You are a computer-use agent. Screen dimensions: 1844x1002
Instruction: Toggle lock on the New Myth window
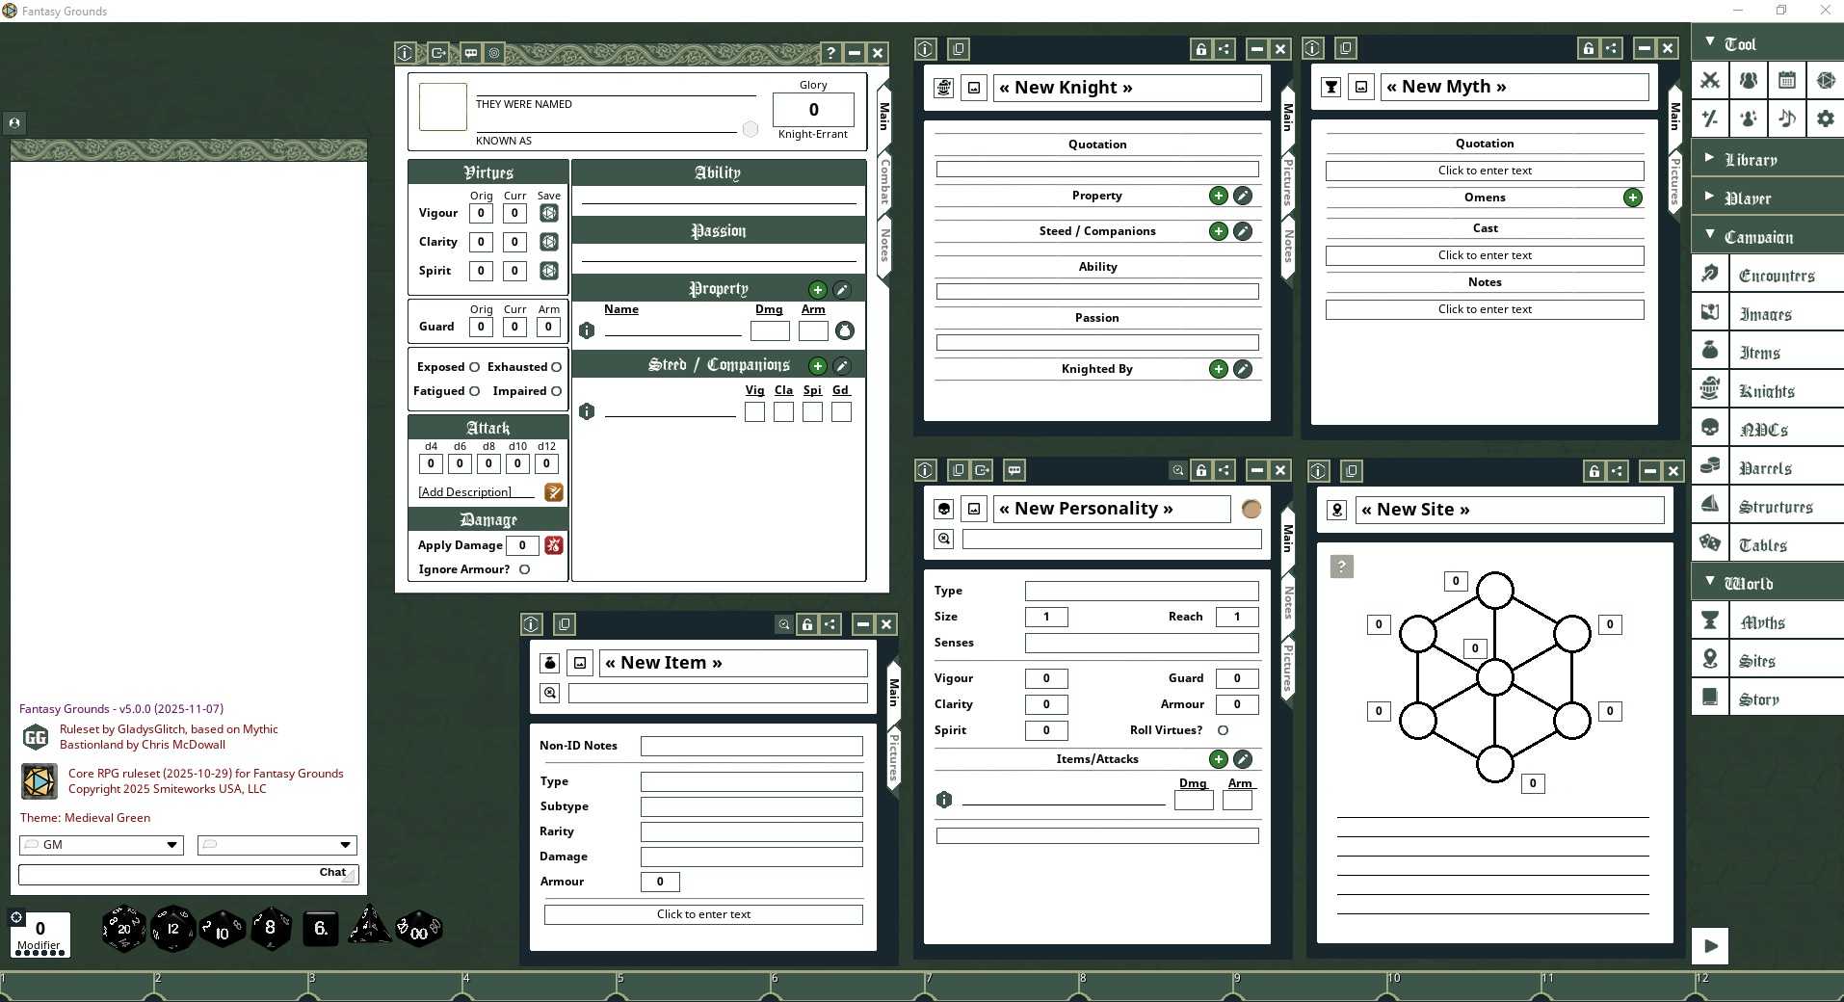[x=1588, y=48]
